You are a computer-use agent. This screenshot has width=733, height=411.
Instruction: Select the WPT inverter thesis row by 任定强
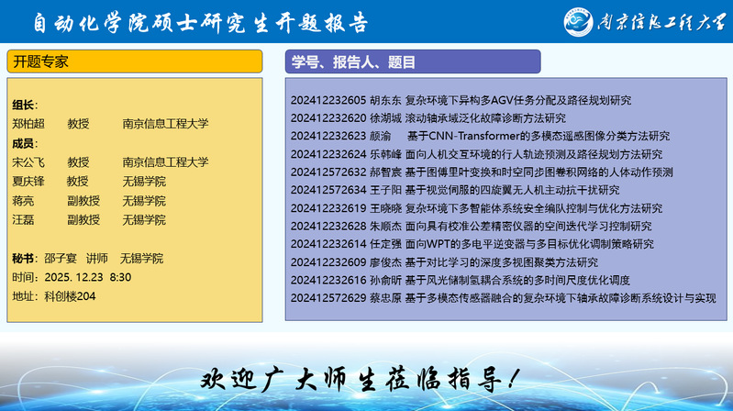[472, 244]
